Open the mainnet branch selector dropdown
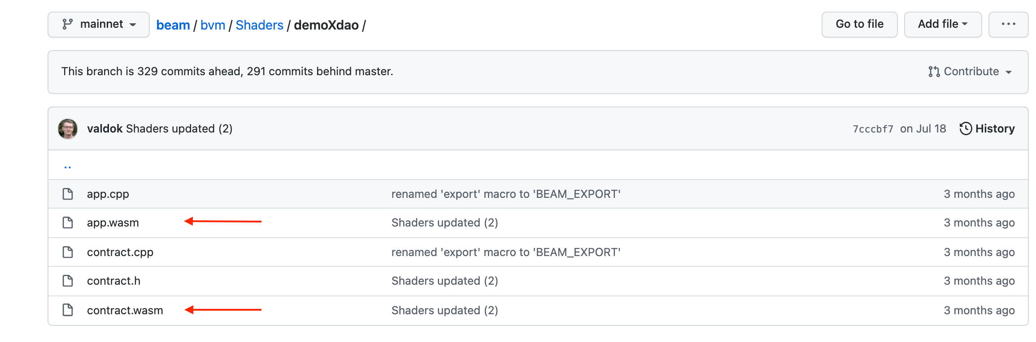The height and width of the screenshot is (342, 1036). (99, 24)
